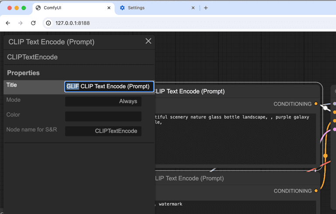View site information icon
Image resolution: width=336 pixels, height=214 pixels.
pos(49,23)
